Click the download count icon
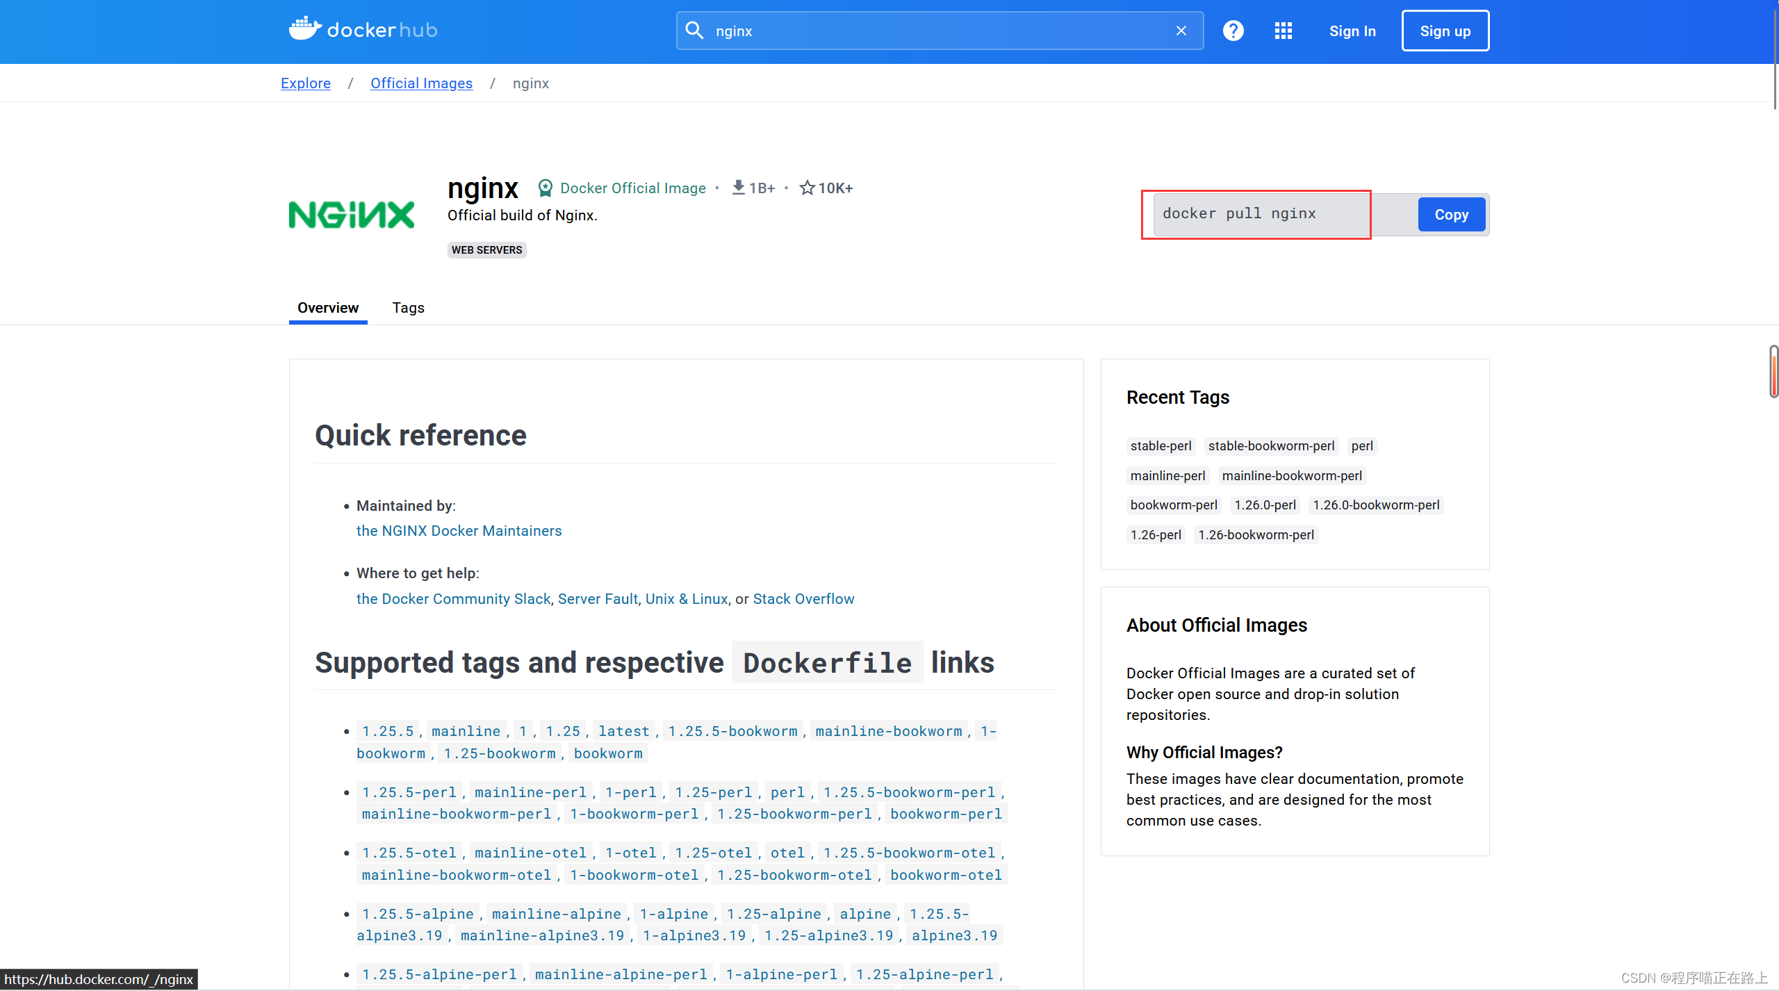Viewport: 1779px width, 991px height. click(x=738, y=188)
